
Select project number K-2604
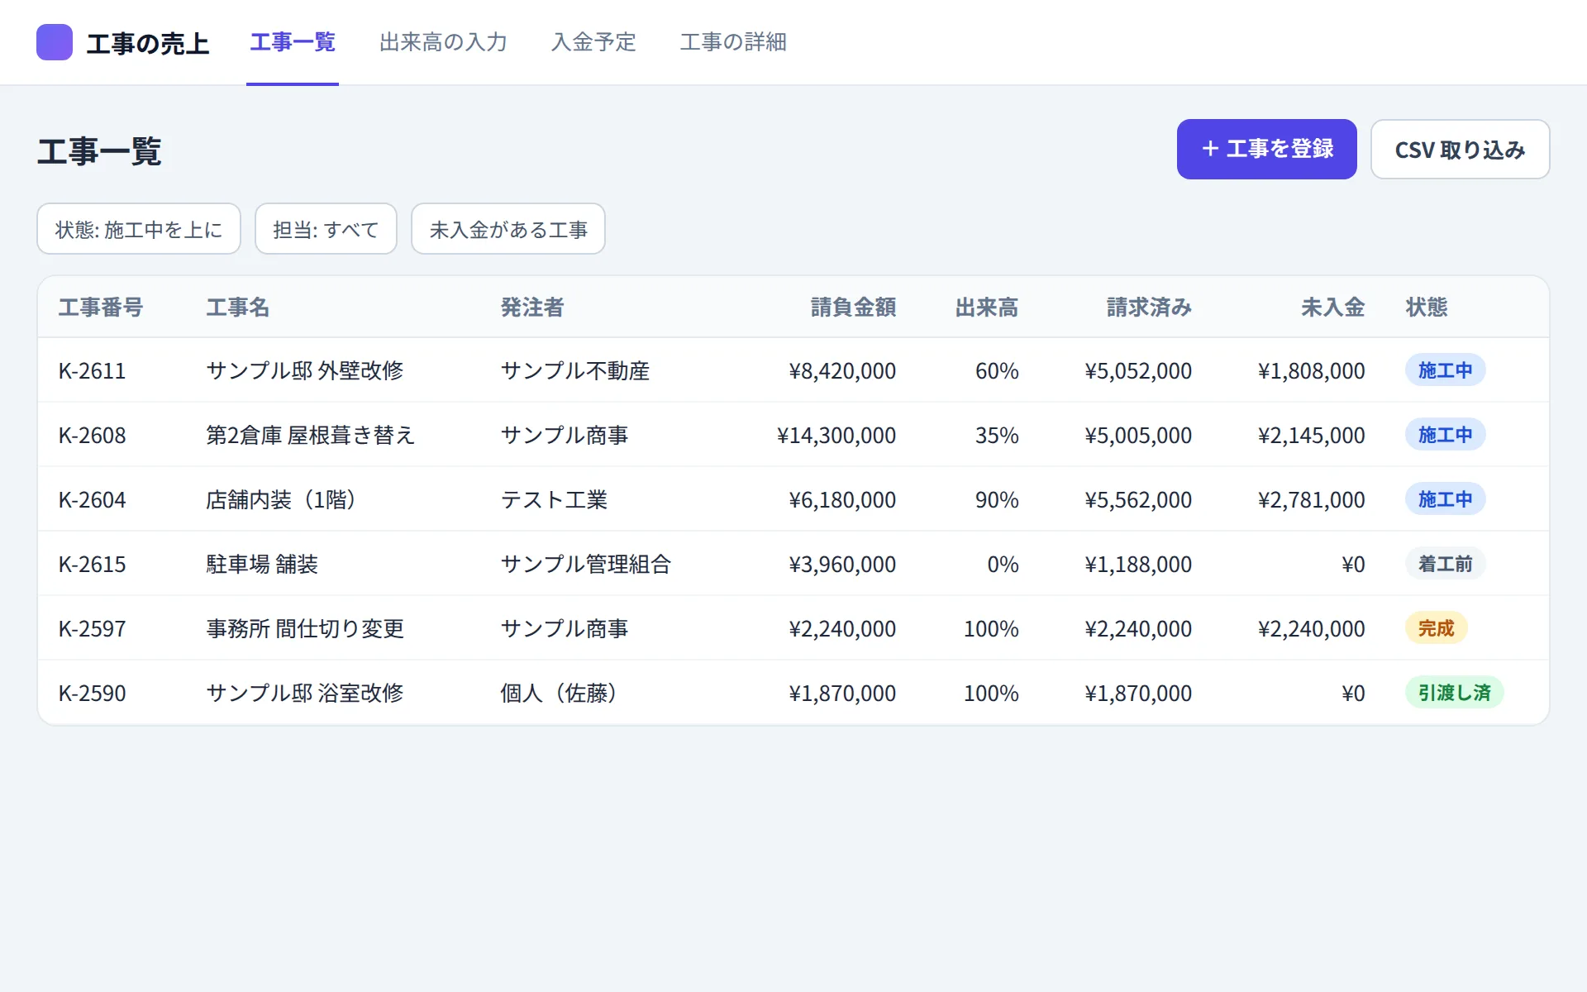[93, 499]
